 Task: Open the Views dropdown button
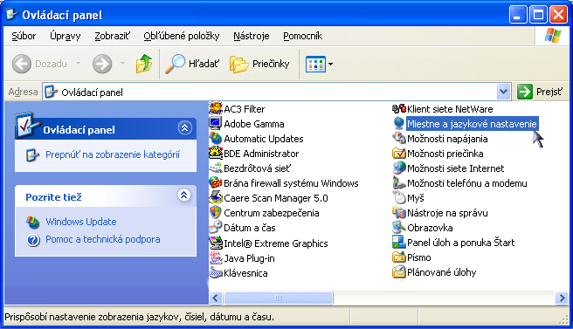pos(319,65)
